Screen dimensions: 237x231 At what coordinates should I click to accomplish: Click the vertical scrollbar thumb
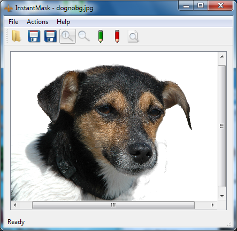(x=222, y=126)
